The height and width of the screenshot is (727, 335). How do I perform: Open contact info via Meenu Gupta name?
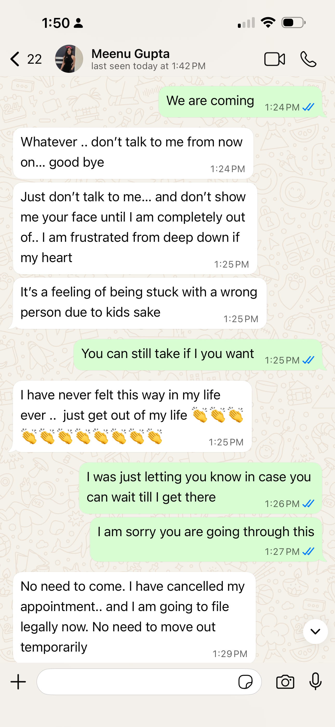[131, 54]
